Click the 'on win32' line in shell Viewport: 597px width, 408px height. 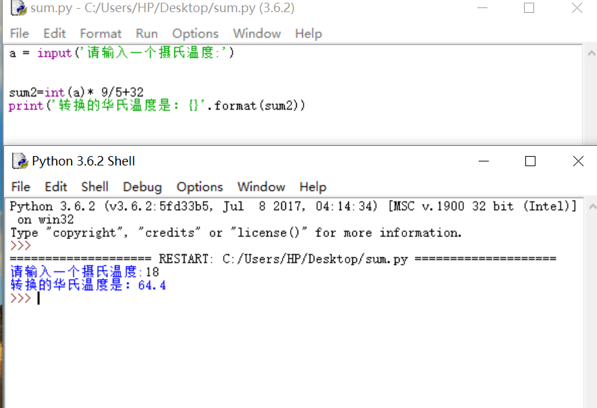(45, 220)
